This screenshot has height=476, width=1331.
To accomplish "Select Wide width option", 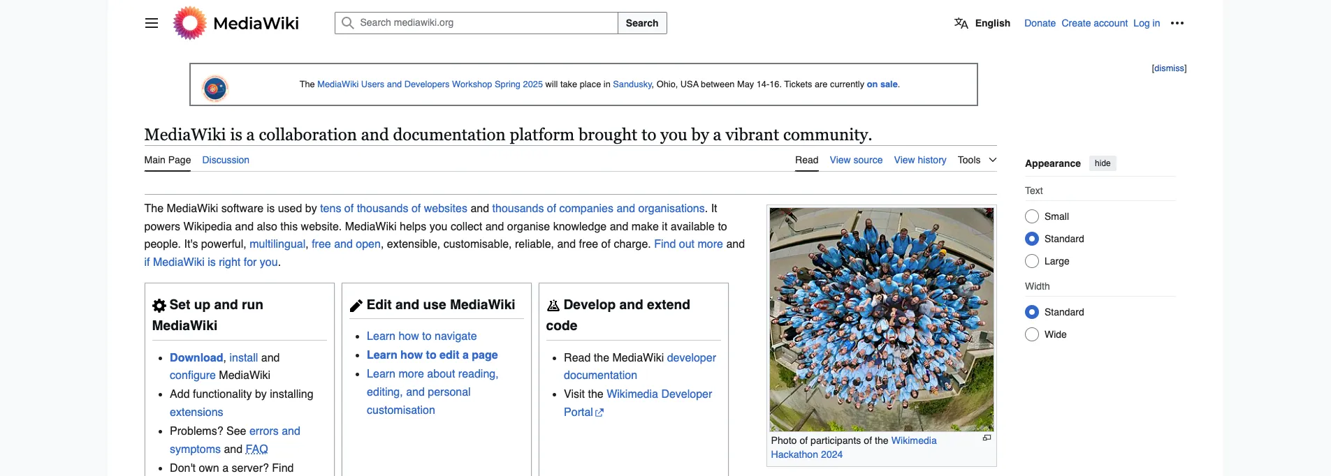I will coord(1032,334).
